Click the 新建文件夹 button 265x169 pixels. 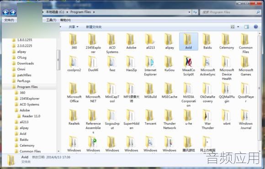click(94, 27)
